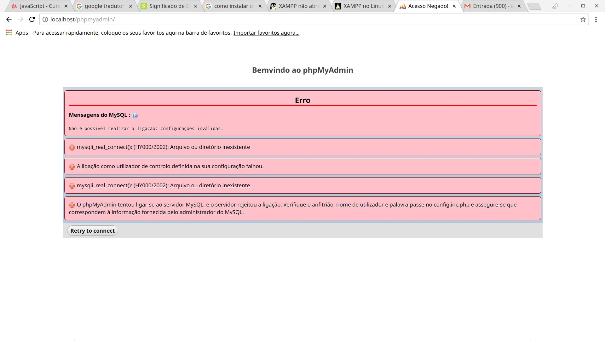Image resolution: width=605 pixels, height=340 pixels.
Task: Click the back navigation arrow
Action: pos(9,20)
